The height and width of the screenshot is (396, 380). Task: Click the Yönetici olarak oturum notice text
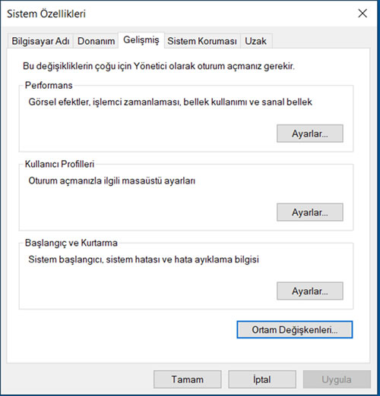coord(159,66)
